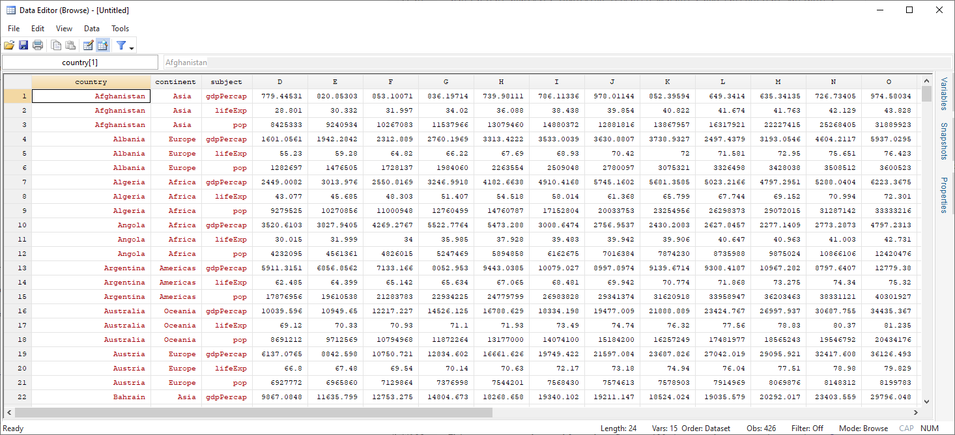Switch to Data Editor Edit mode icon
This screenshot has height=435, width=955.
(88, 45)
